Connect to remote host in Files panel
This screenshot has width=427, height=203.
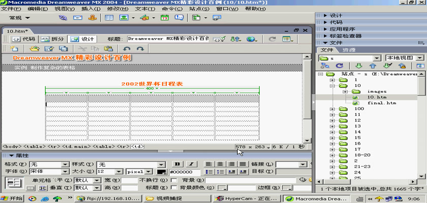point(325,65)
